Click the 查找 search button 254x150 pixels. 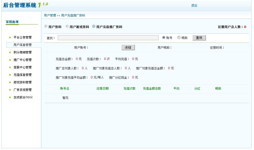click(199, 38)
